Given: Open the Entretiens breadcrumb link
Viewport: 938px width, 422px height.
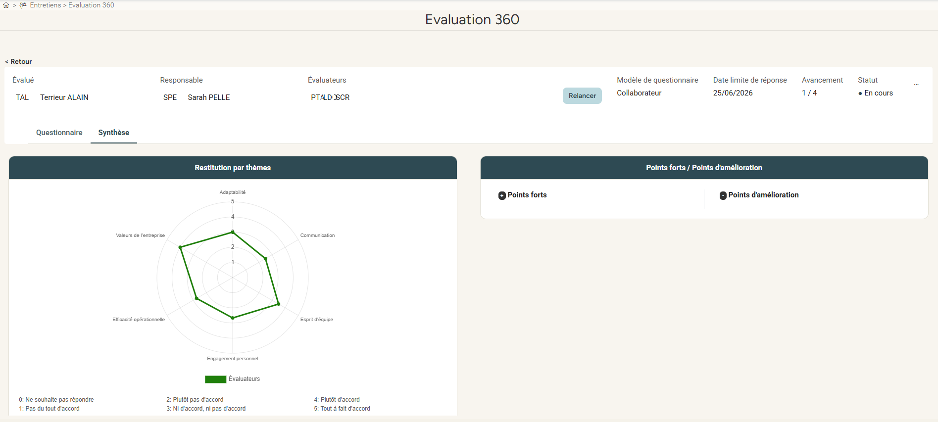Looking at the screenshot, I should (x=45, y=5).
